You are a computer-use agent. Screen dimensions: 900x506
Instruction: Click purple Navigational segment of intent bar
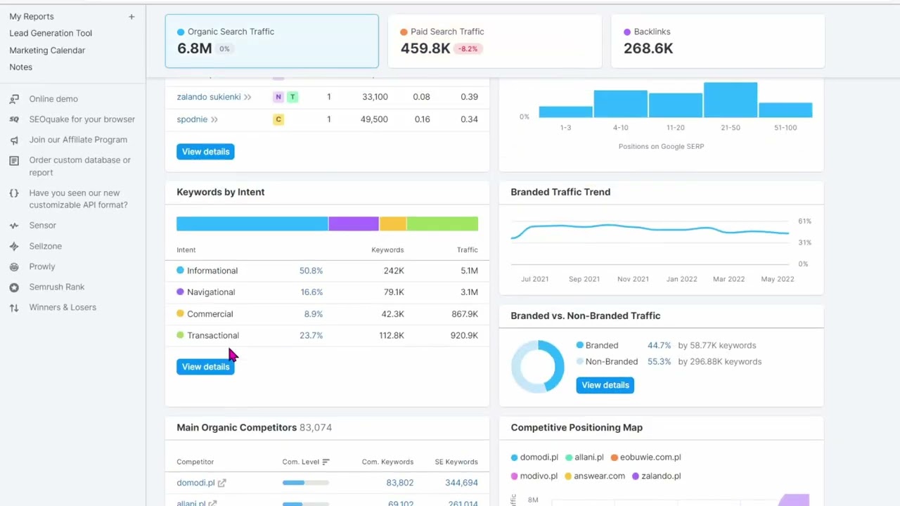point(354,224)
